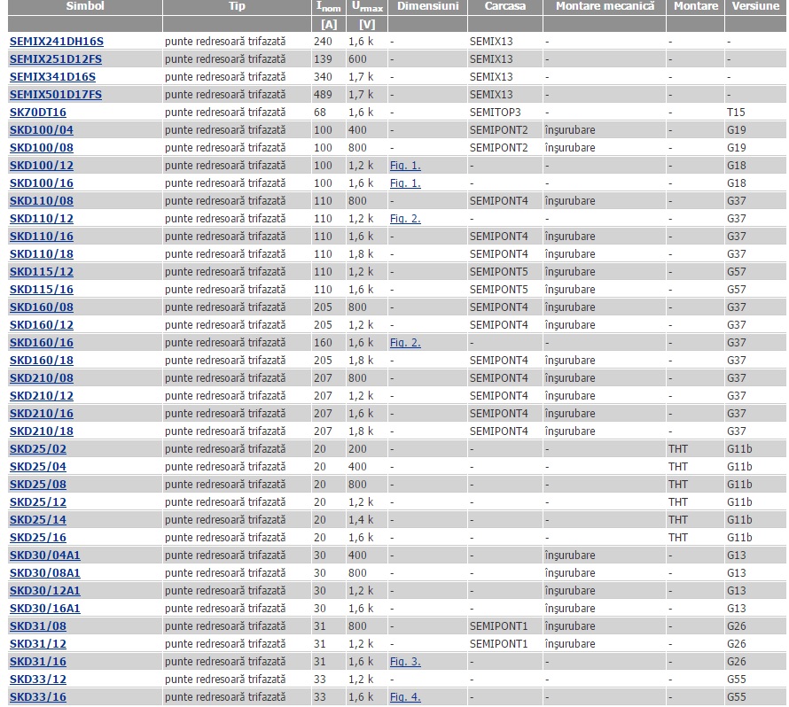
Task: Select 1,4 k voltage in SKD25/14 row
Action: (x=361, y=520)
